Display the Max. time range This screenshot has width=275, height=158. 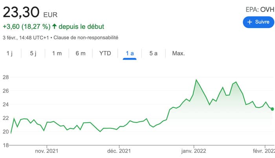click(178, 53)
